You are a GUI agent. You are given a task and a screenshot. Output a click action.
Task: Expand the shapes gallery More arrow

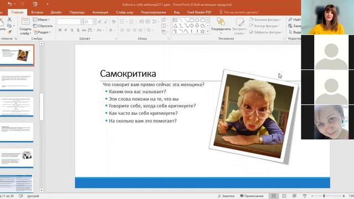click(x=208, y=32)
